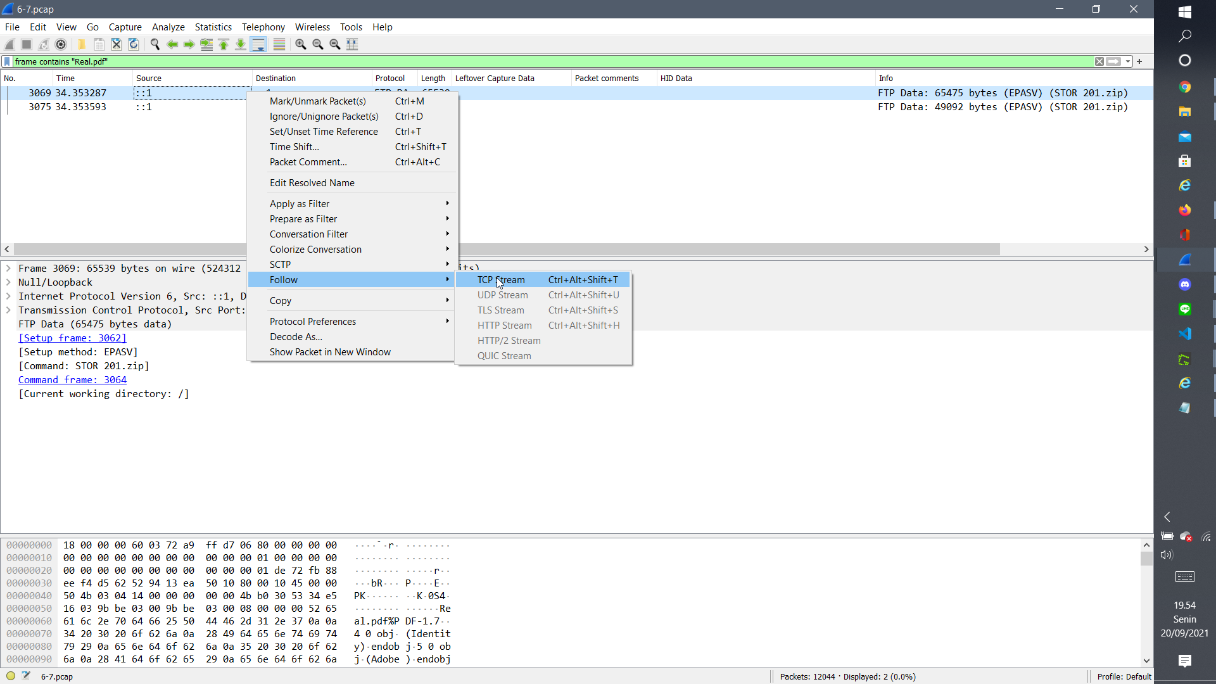Follow the Setup frame: 3062 link

(72, 338)
